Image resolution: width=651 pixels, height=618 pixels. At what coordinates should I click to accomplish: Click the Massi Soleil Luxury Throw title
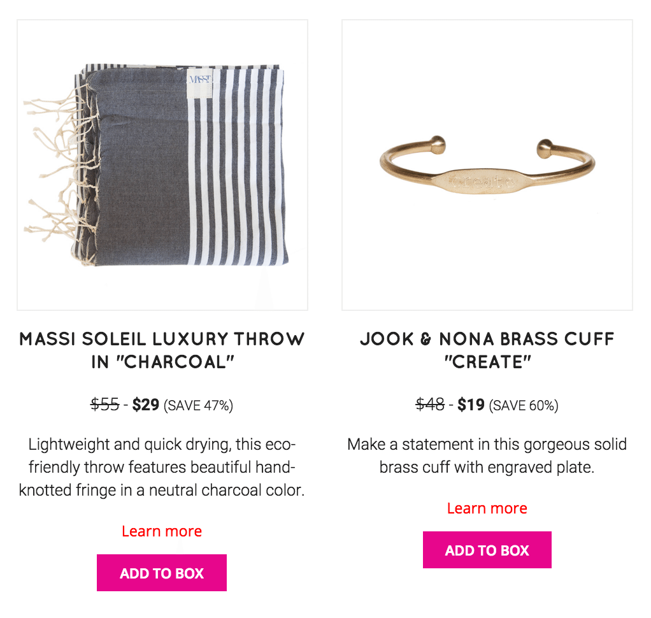tap(162, 350)
